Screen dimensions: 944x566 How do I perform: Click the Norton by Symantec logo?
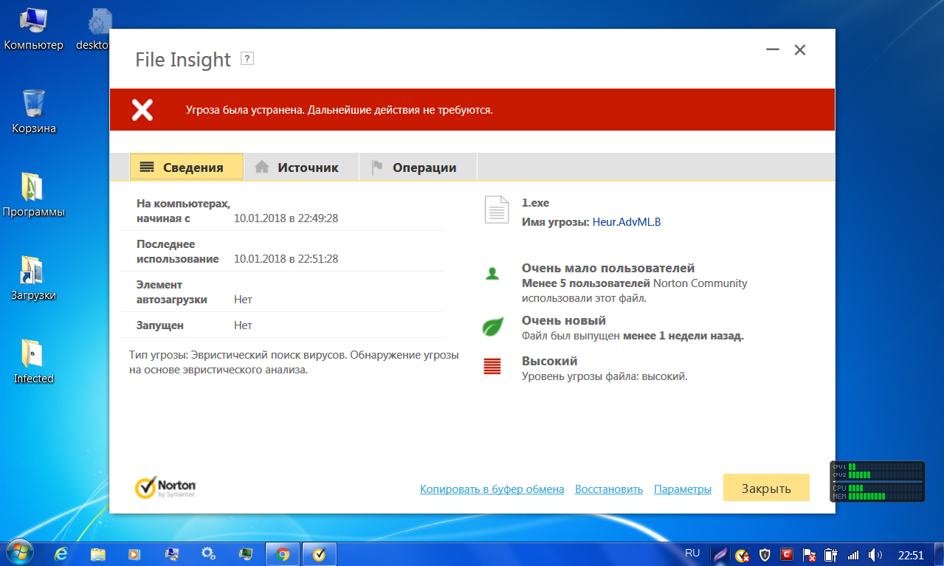pyautogui.click(x=165, y=487)
